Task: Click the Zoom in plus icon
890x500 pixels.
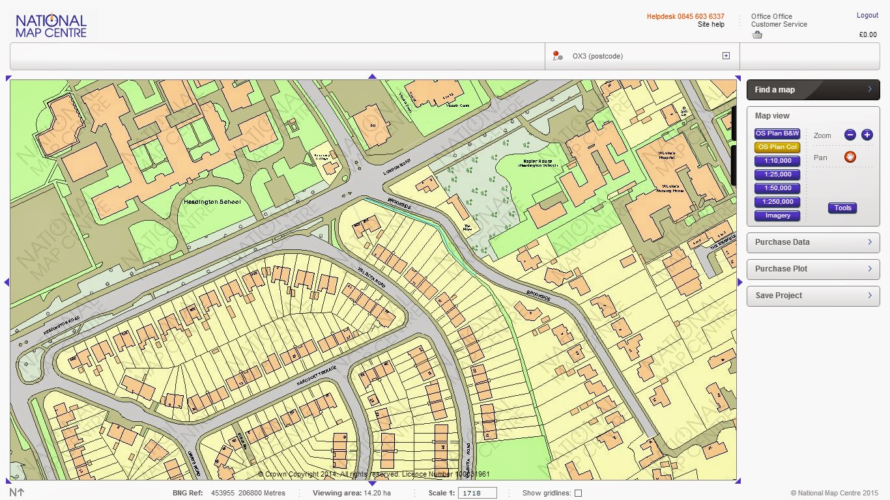Action: 867,135
